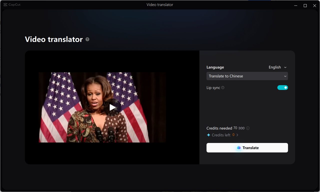The width and height of the screenshot is (320, 192).
Task: Open the Translate to Chinese dropdown
Action: 247,76
